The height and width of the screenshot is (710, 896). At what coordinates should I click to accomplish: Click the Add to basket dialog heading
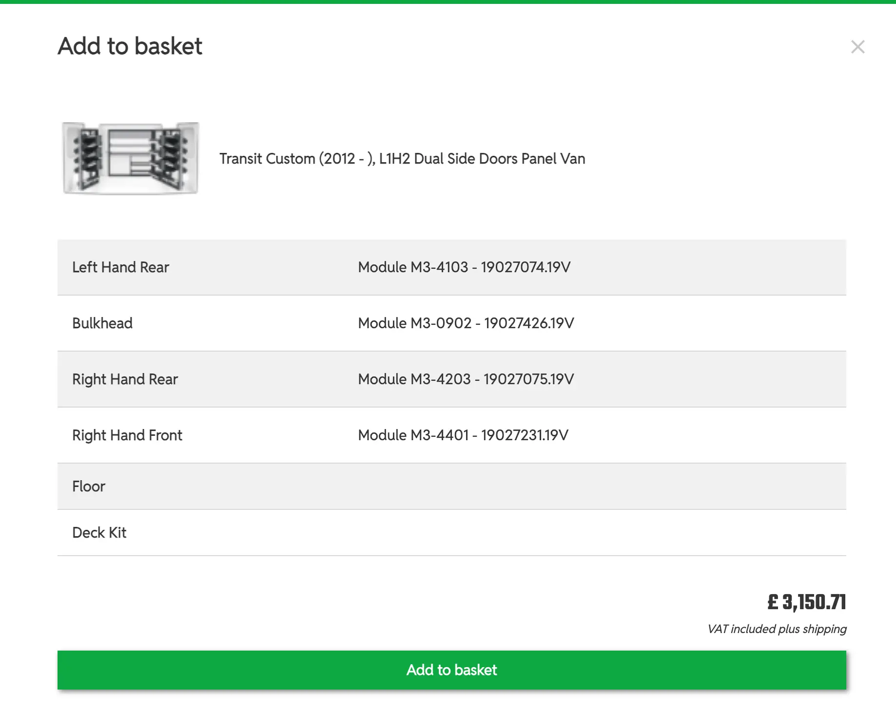tap(130, 46)
